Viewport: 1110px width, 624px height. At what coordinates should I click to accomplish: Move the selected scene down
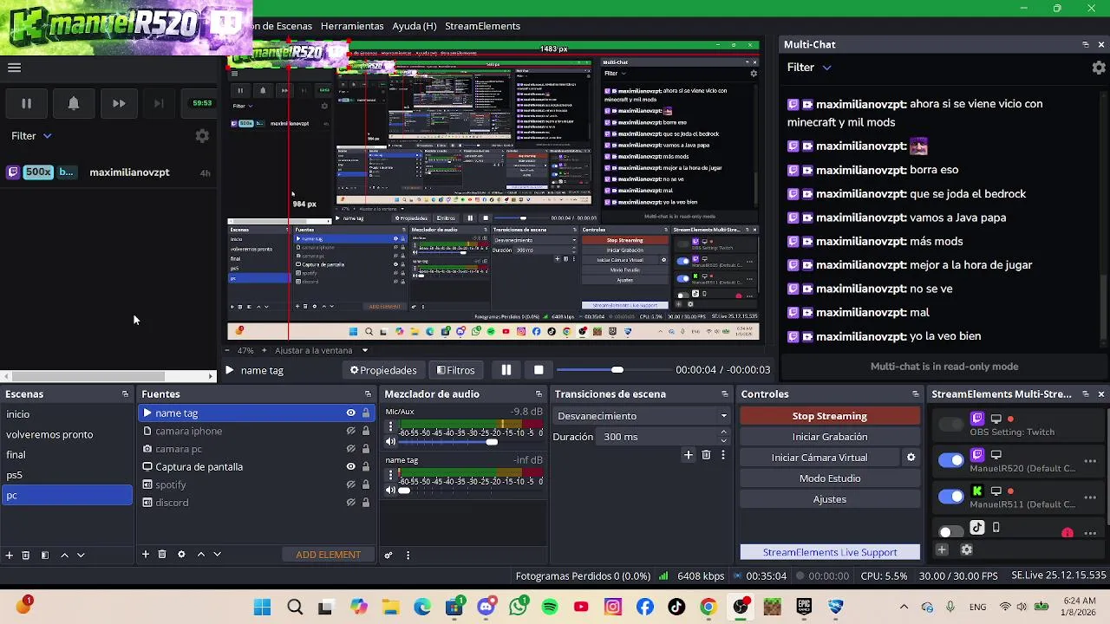[x=81, y=555]
